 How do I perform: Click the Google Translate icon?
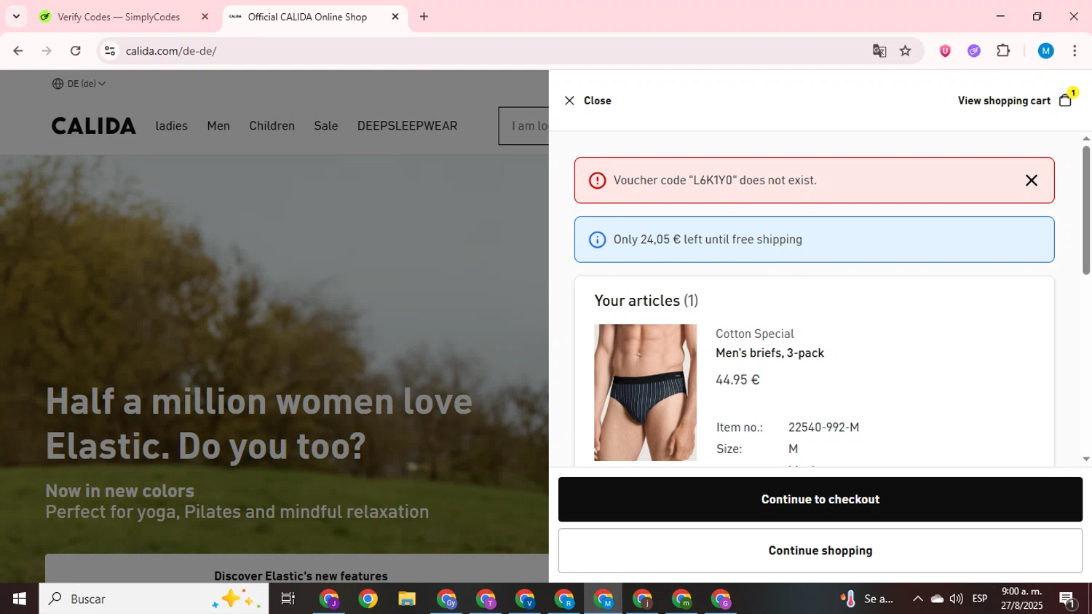tap(879, 51)
